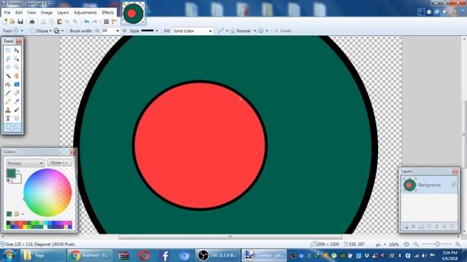
Task: Swap primary and secondary colors
Action: click(18, 172)
